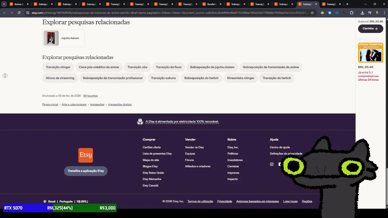
Task: Open the Shazam extension icon
Action: (330, 13)
